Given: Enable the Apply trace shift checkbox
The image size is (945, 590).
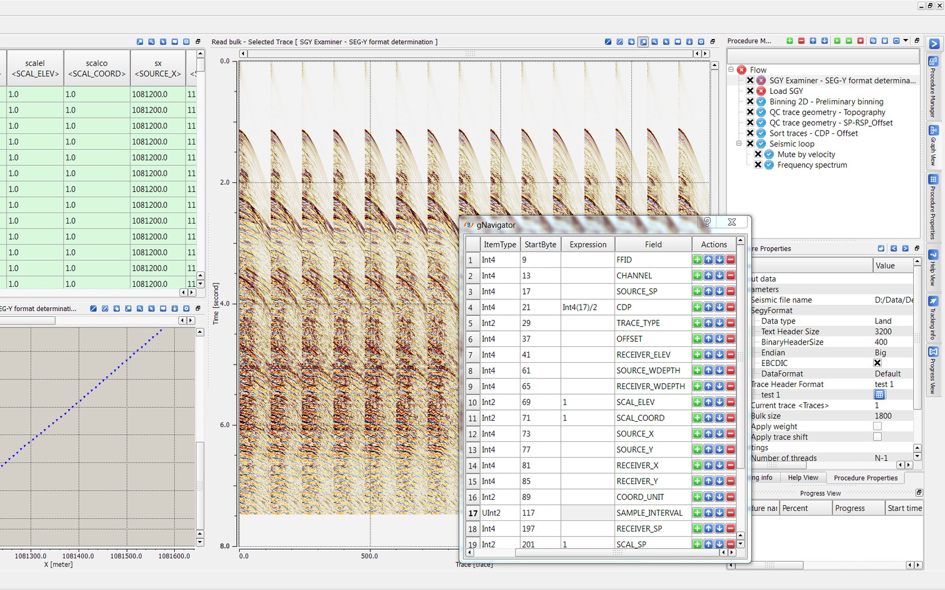Looking at the screenshot, I should click(878, 437).
